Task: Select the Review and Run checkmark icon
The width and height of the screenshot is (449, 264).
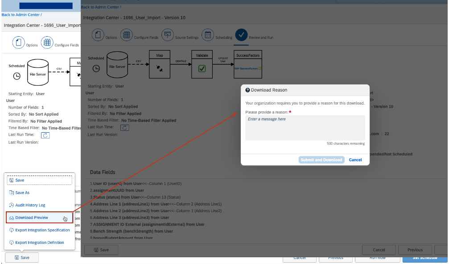Action: pyautogui.click(x=241, y=35)
